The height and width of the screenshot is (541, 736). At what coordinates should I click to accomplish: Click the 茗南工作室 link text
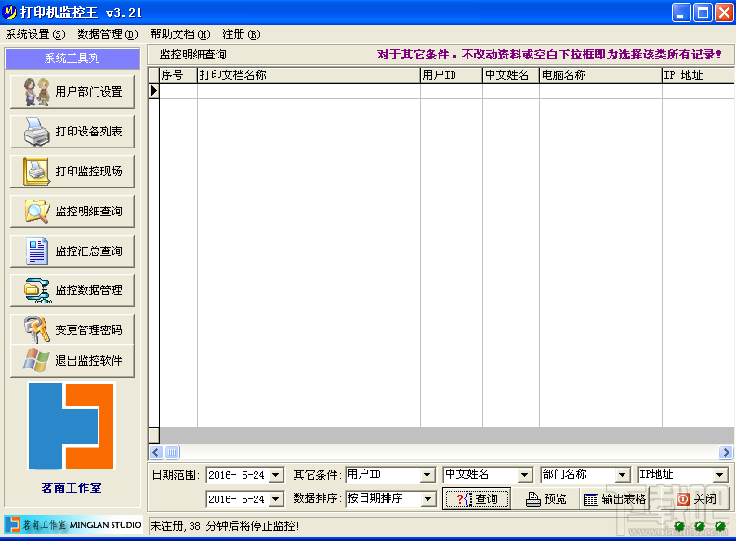tap(72, 488)
